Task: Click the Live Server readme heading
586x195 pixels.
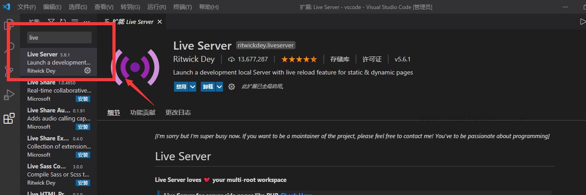Action: point(183,157)
